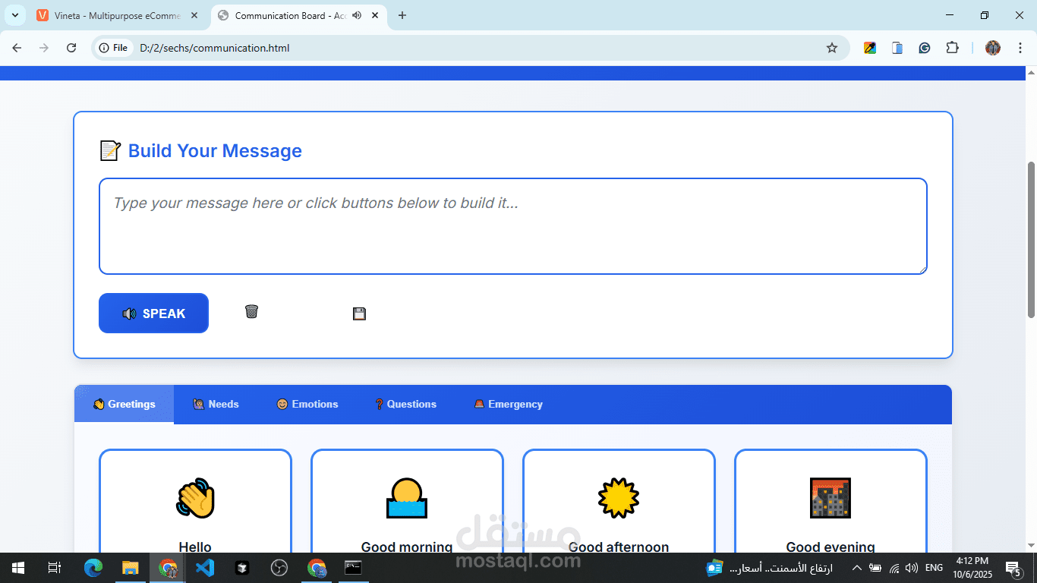The image size is (1037, 583).
Task: Switch to the Needs tab
Action: click(216, 405)
